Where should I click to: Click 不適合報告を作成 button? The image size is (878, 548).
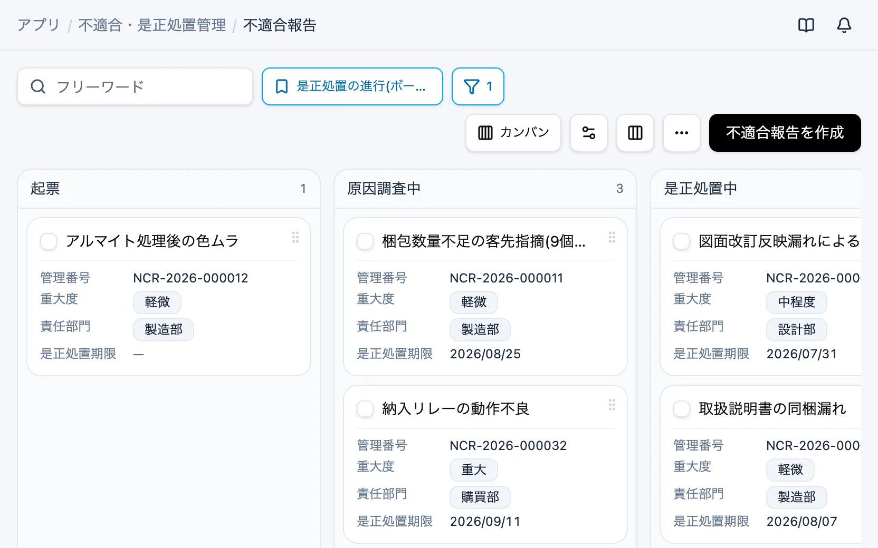tap(785, 133)
